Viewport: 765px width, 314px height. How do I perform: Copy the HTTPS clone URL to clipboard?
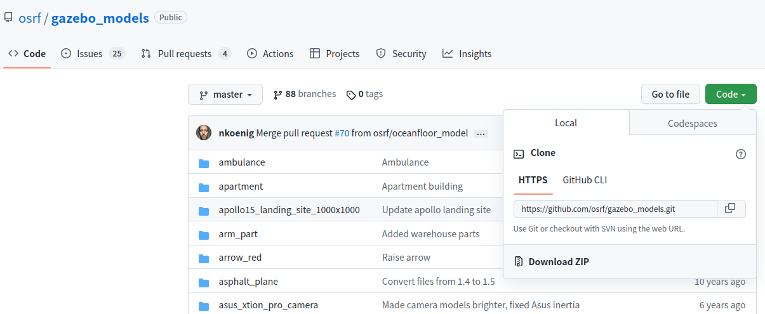click(x=730, y=209)
